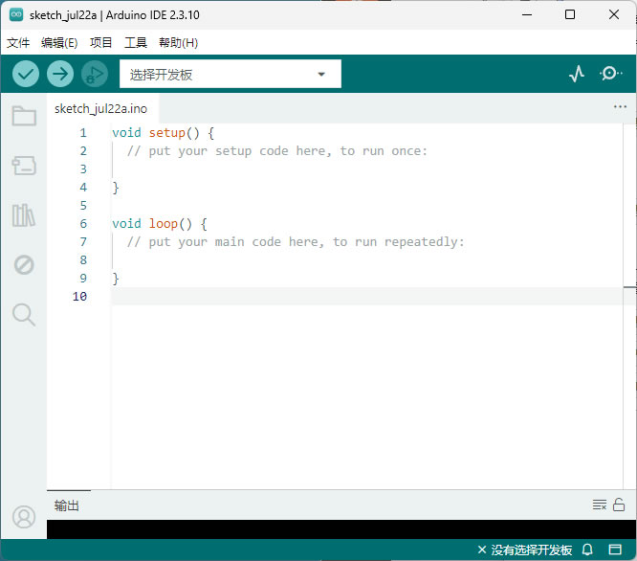The image size is (637, 561).
Task: Open the Debug sidebar panel icon
Action: pyautogui.click(x=24, y=265)
